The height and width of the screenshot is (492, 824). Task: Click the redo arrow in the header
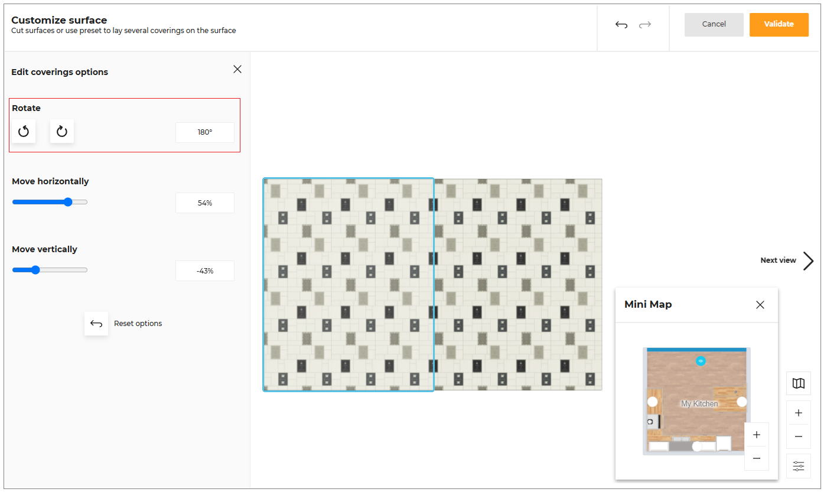[644, 24]
